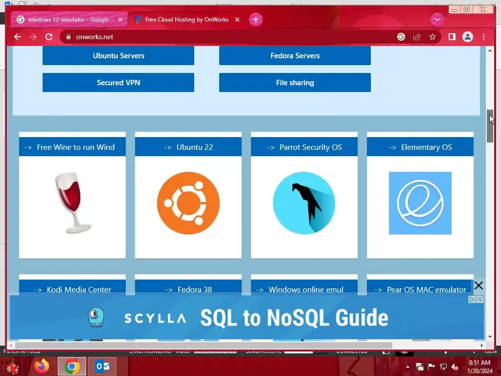Viewport: 501px width, 376px height.
Task: Open the Chrome three-dot menu
Action: pos(483,37)
